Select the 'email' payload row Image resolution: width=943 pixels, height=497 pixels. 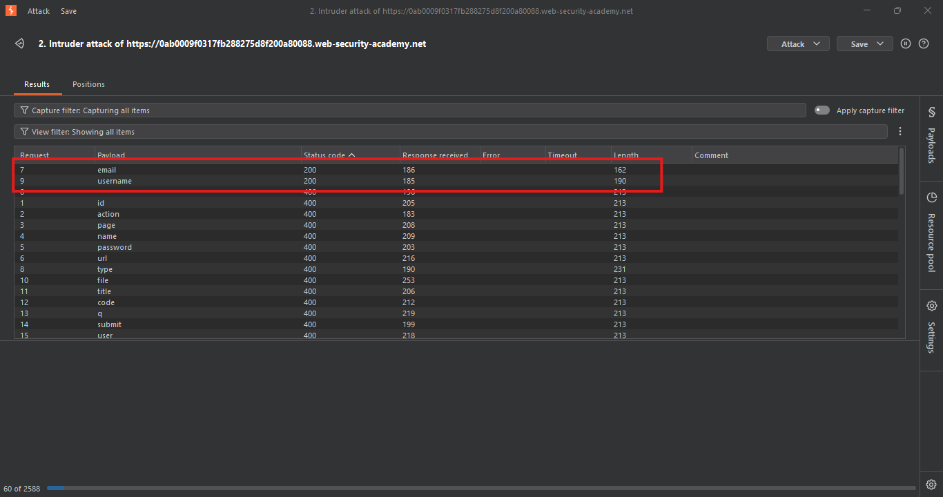(x=456, y=170)
